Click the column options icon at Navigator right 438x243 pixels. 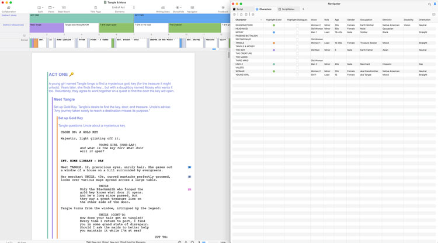434,14
